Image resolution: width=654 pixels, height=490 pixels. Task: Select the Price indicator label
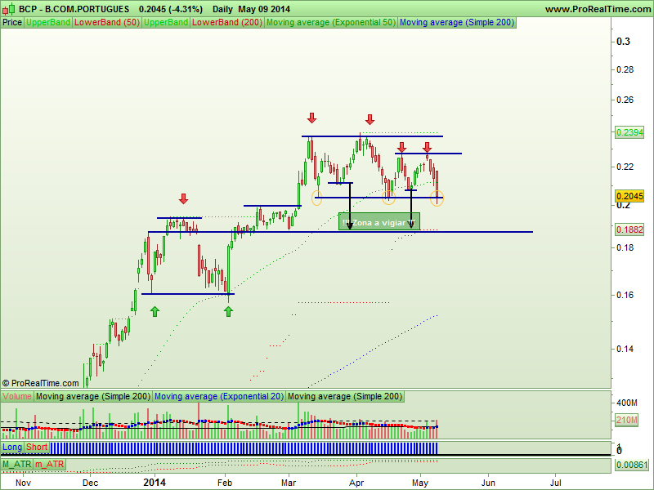click(x=12, y=23)
